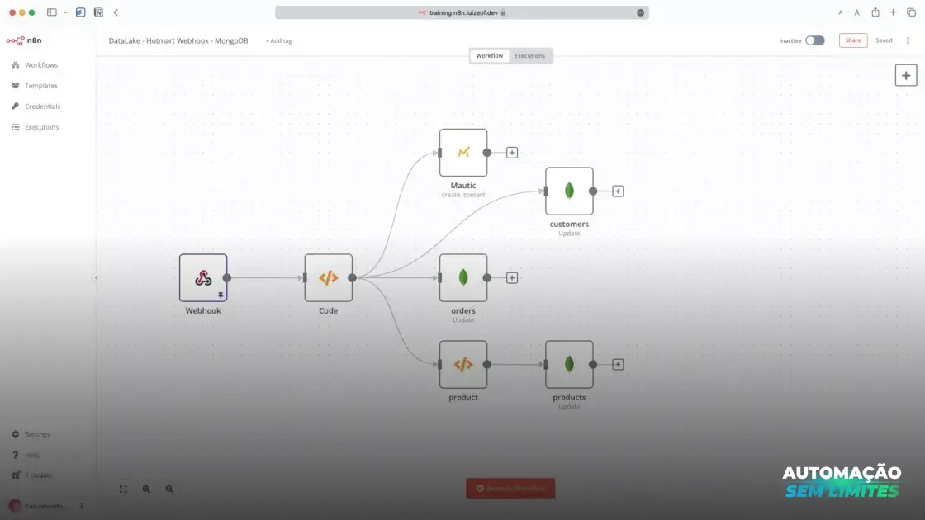The width and height of the screenshot is (925, 520).
Task: Add a node after products
Action: pyautogui.click(x=618, y=364)
